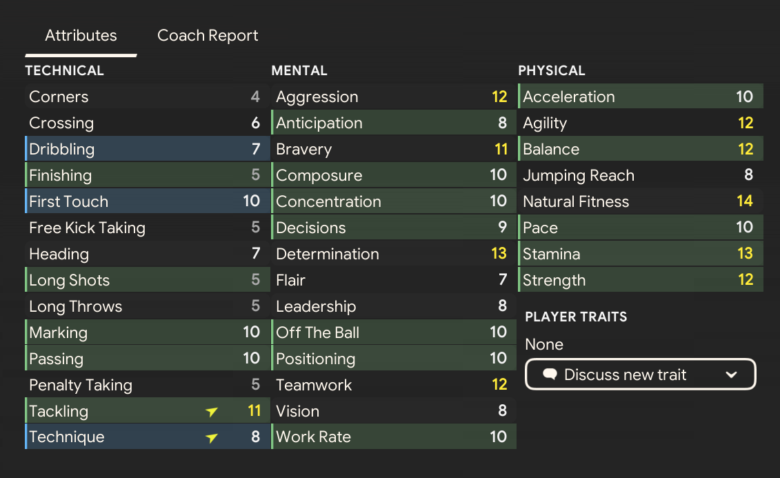Click the Jumping Reach attribute row
The image size is (780, 478).
pyautogui.click(x=640, y=176)
